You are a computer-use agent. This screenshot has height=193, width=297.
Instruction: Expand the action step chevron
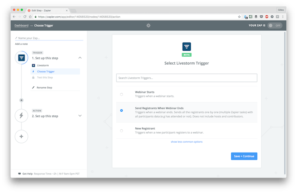[x=80, y=116]
